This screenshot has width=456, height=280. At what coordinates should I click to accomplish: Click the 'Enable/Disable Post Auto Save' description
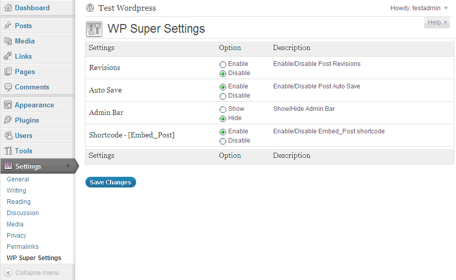point(317,86)
